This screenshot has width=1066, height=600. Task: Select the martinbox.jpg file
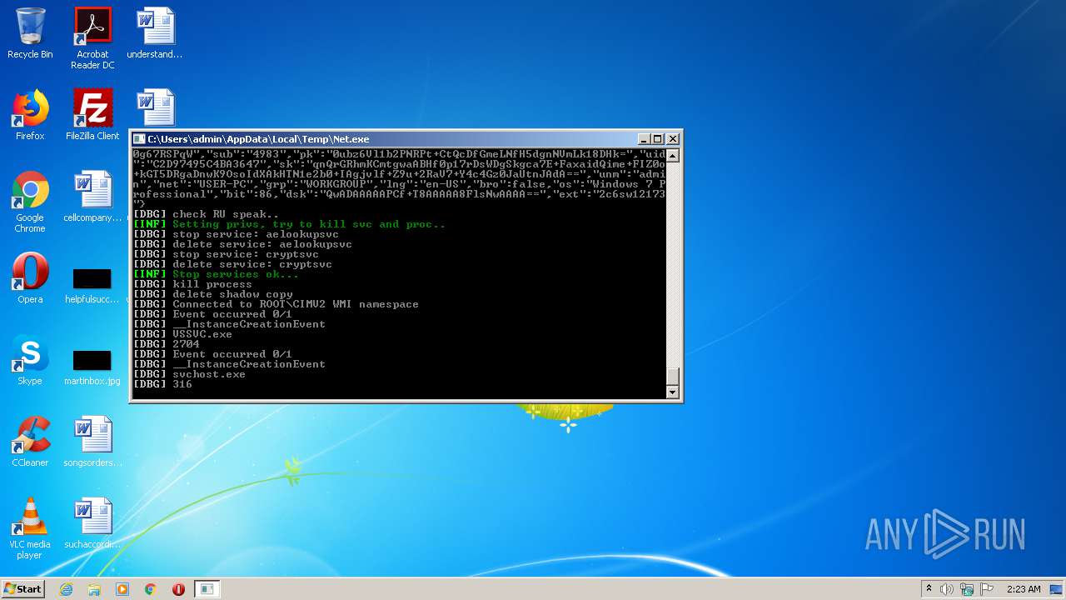point(92,367)
